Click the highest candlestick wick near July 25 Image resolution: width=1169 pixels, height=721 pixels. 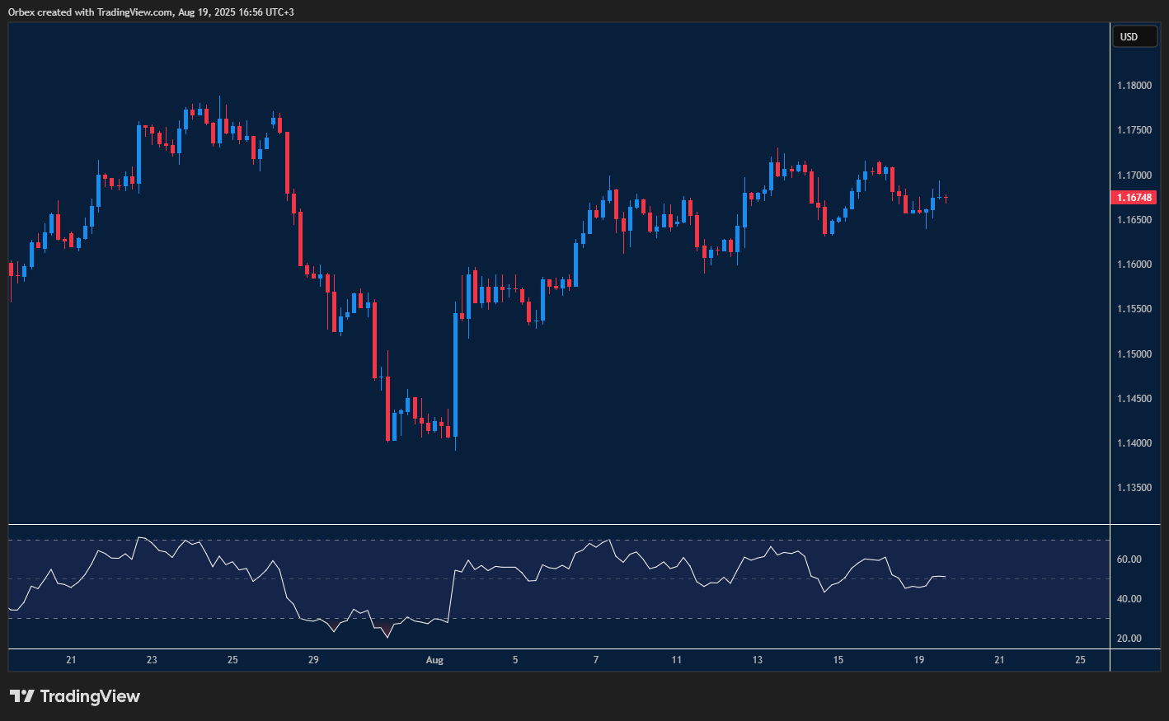[x=219, y=103]
